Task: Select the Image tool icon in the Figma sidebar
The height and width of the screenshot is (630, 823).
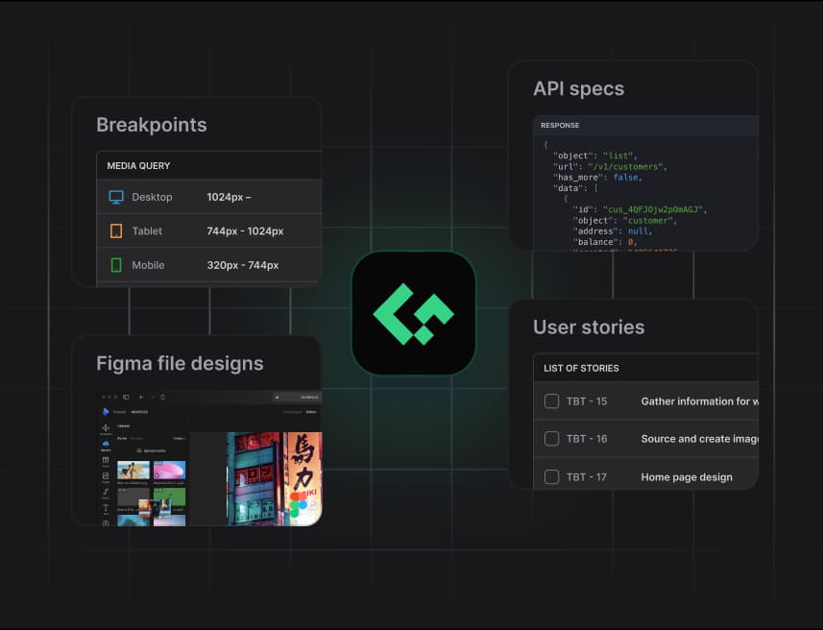Action: (107, 476)
